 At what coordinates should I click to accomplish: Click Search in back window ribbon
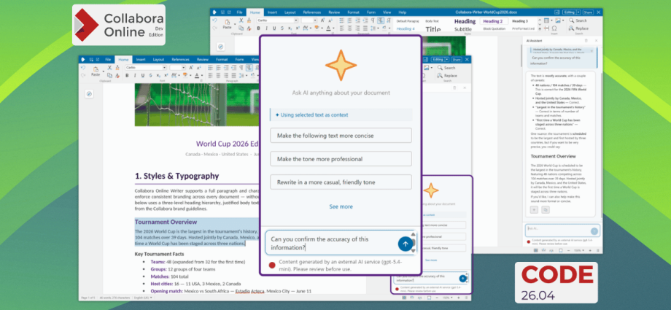pos(578,20)
